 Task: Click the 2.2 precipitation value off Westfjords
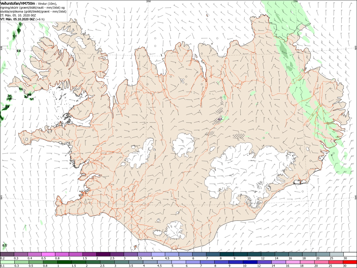coord(29,95)
